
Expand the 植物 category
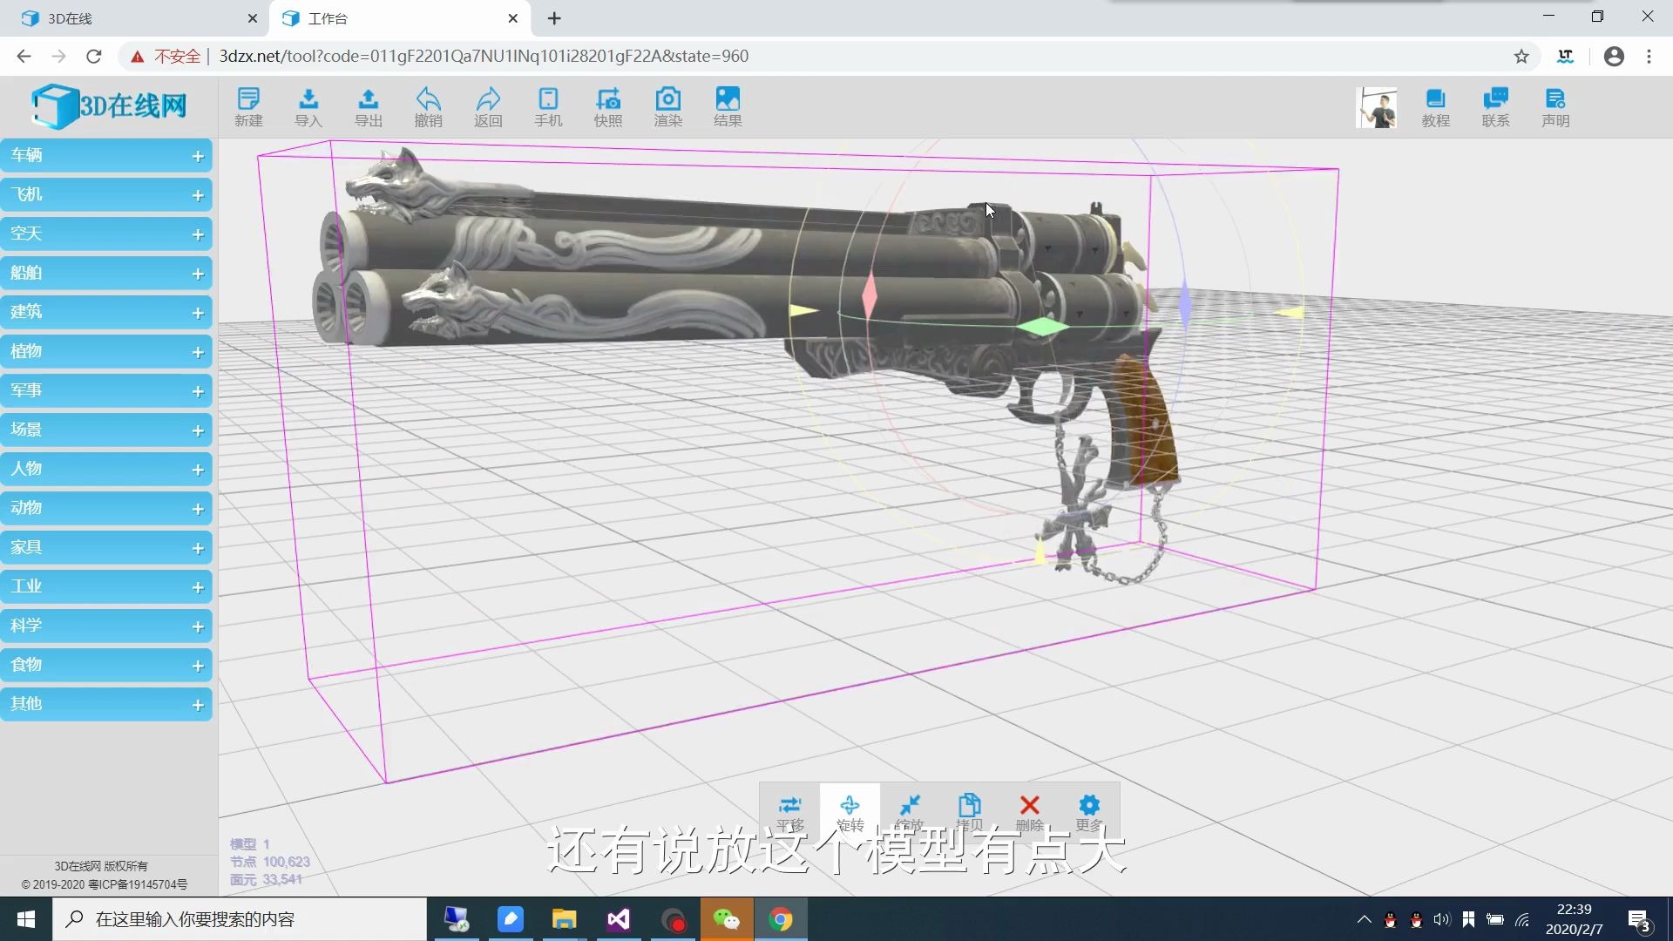click(106, 352)
